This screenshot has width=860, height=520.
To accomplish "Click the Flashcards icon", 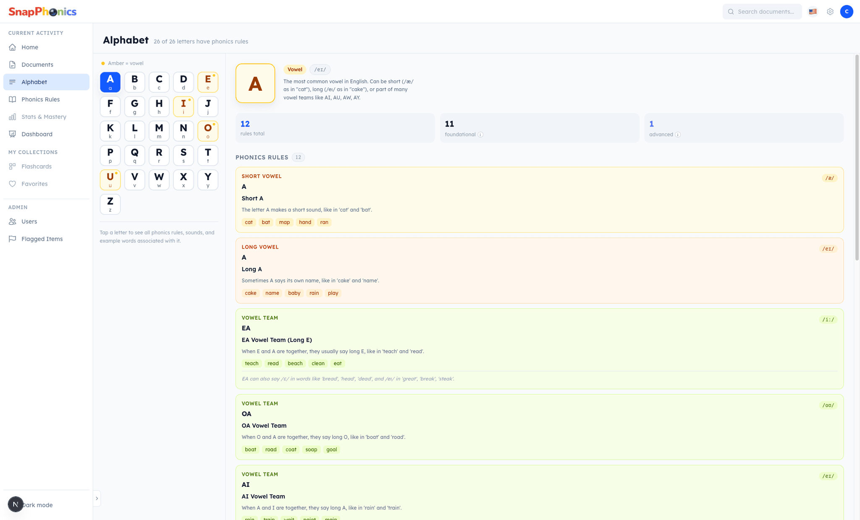I will [x=13, y=166].
